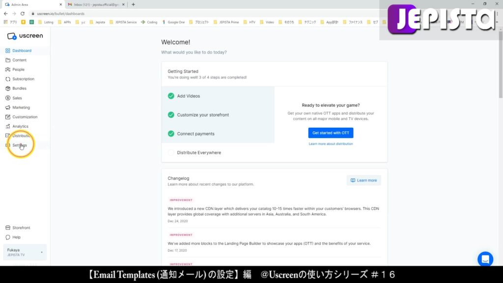Image resolution: width=503 pixels, height=283 pixels.
Task: Expand the Fukaya JEPISTA TV account switcher
Action: (x=25, y=252)
